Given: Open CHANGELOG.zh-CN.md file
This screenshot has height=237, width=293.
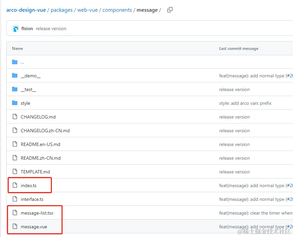Looking at the screenshot, I should (45, 131).
